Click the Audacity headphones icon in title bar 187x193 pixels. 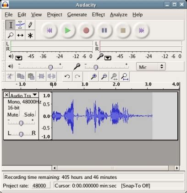click(x=5, y=5)
